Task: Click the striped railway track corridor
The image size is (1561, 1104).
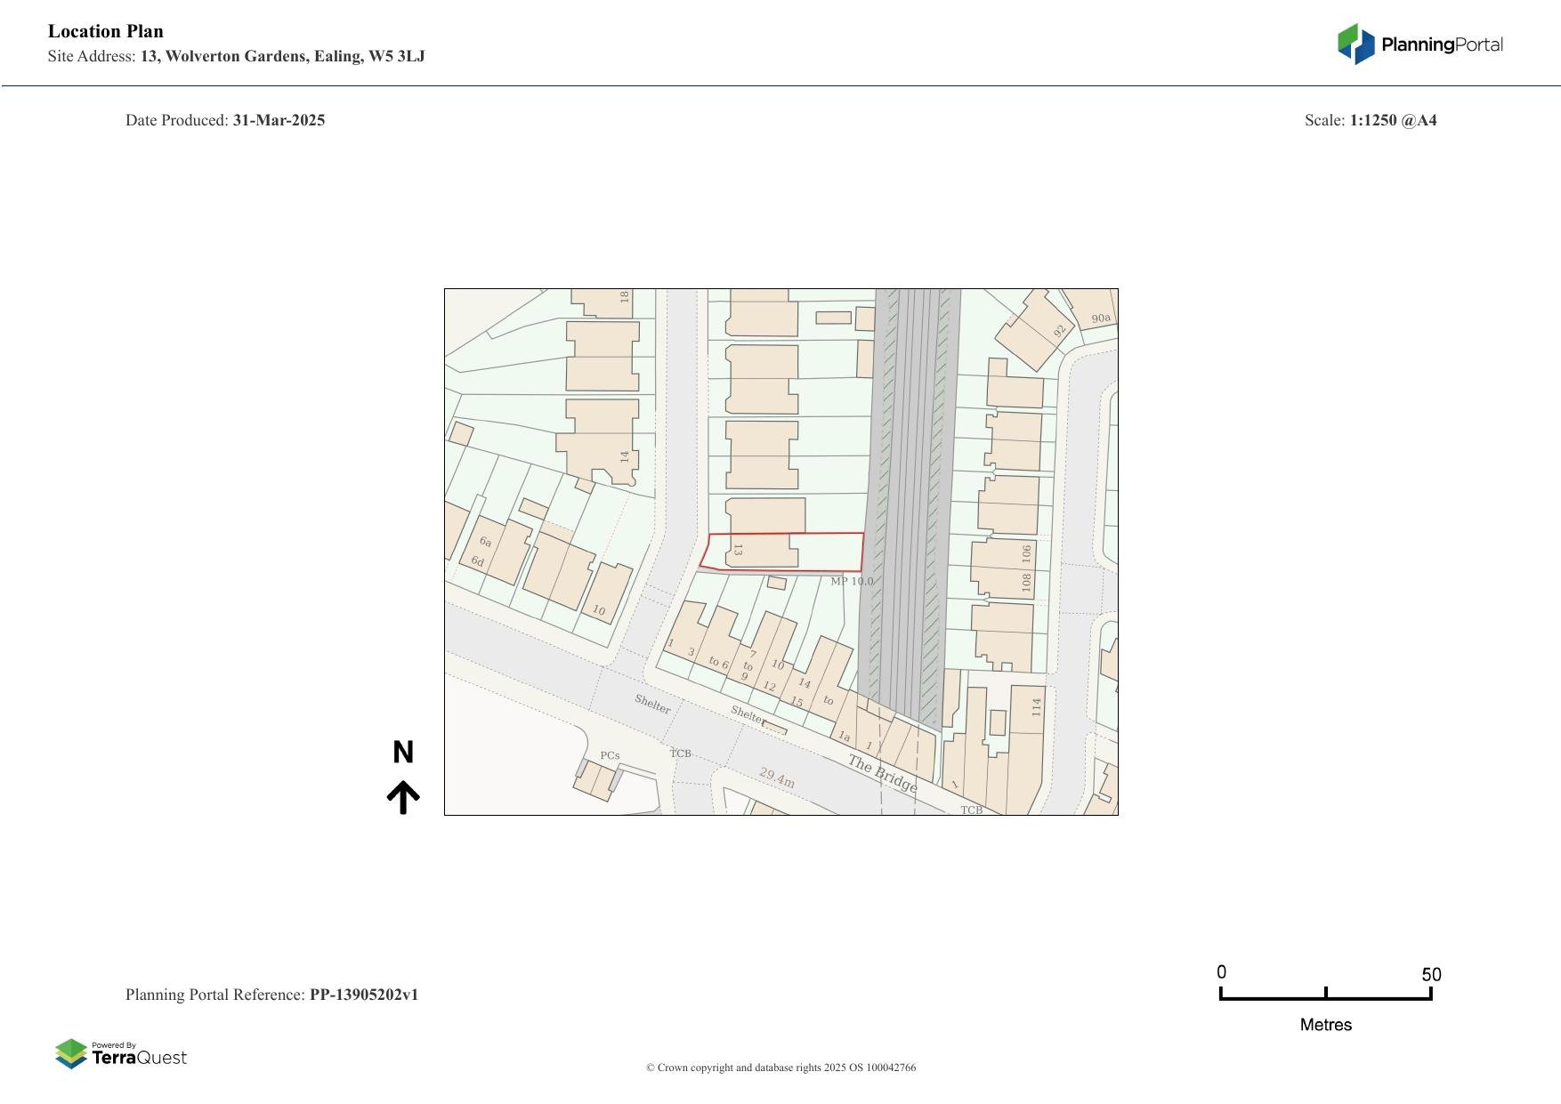Action: (x=908, y=498)
